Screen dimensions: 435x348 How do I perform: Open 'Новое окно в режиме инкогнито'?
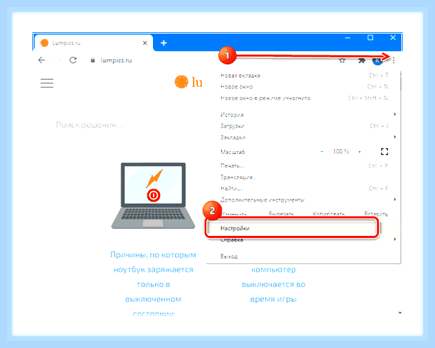tap(304, 98)
